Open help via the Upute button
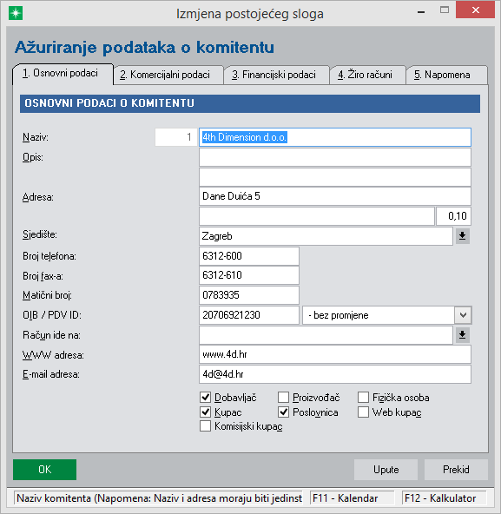The width and height of the screenshot is (501, 514). 386,470
